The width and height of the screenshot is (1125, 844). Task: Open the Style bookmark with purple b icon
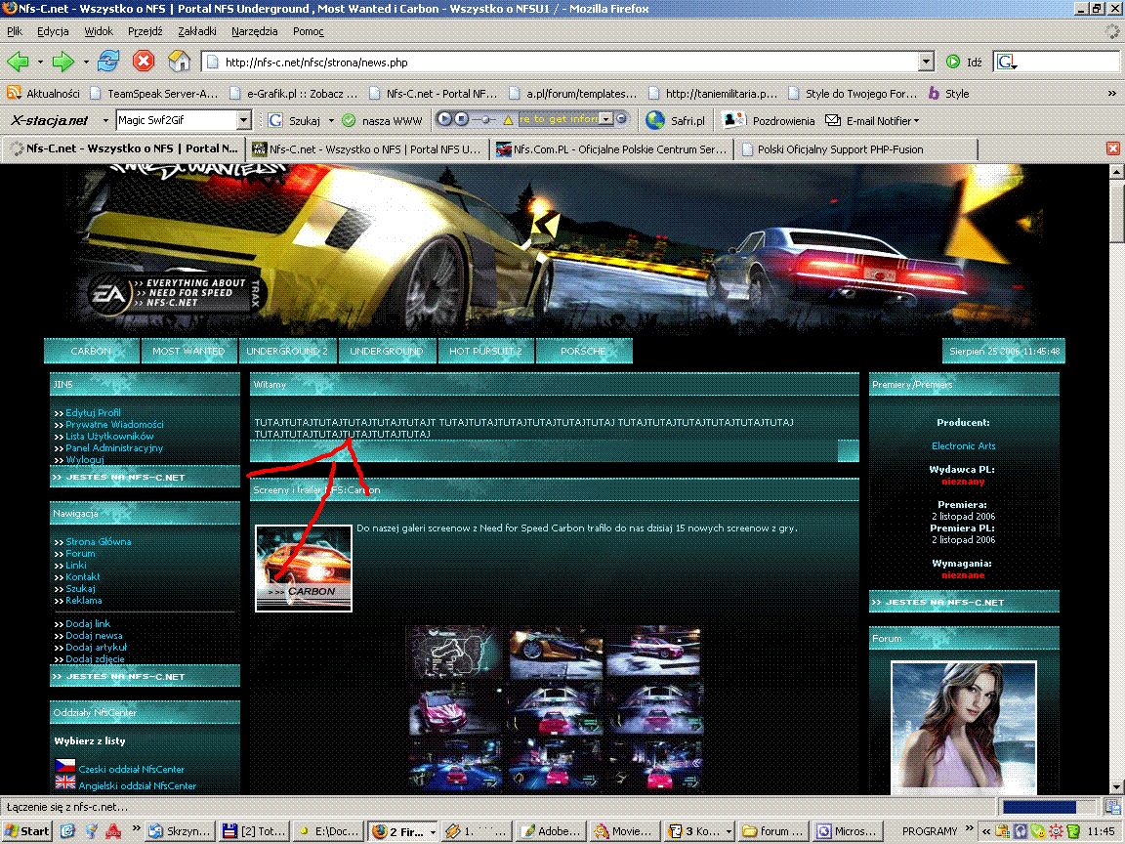coord(948,94)
